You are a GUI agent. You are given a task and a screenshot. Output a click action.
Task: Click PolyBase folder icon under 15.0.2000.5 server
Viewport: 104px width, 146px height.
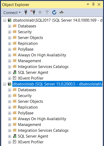click(x=14, y=113)
